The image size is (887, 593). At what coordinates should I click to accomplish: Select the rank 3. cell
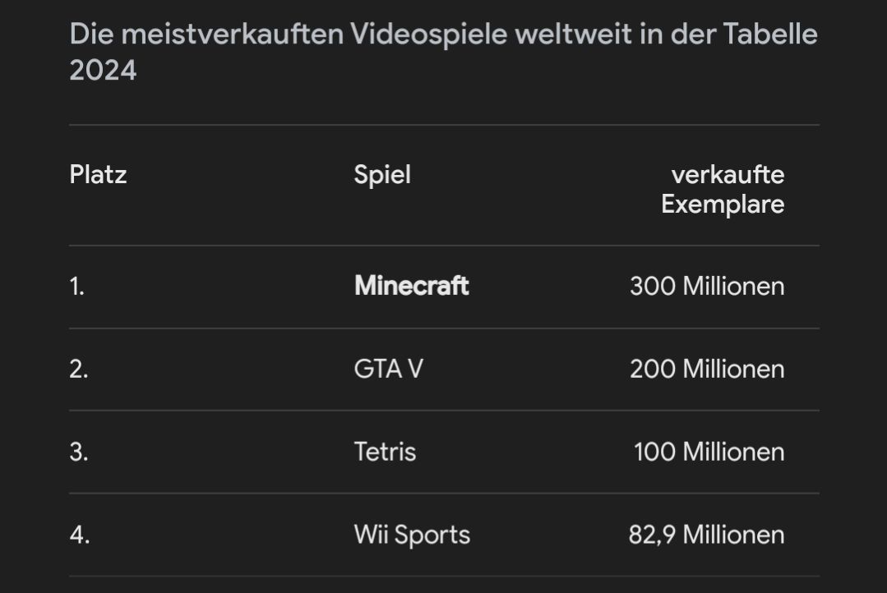(78, 453)
